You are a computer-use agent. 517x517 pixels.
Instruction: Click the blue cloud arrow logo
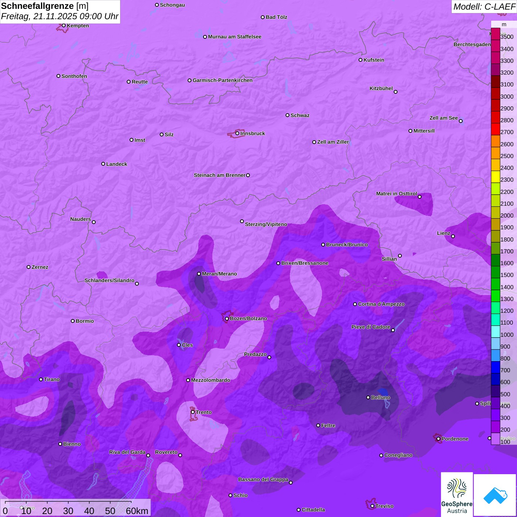click(x=495, y=495)
